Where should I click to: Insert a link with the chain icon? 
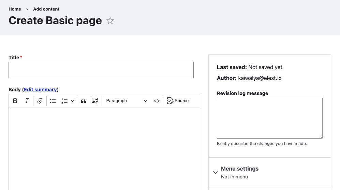pyautogui.click(x=40, y=101)
